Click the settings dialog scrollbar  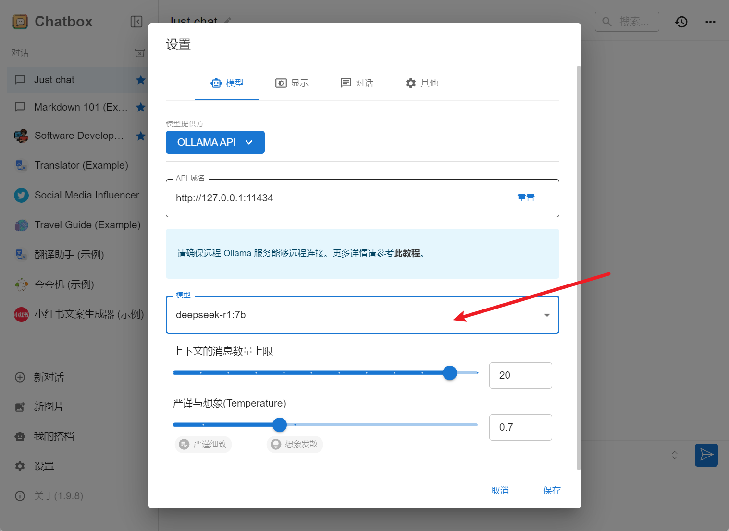[x=579, y=268]
